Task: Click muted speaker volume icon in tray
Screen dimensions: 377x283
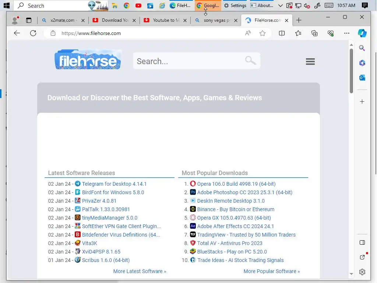Action: [307, 5]
